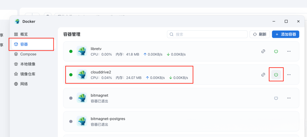Open link icon for clouddrive2 container
Screen dimensions: 307x137
click(x=263, y=74)
